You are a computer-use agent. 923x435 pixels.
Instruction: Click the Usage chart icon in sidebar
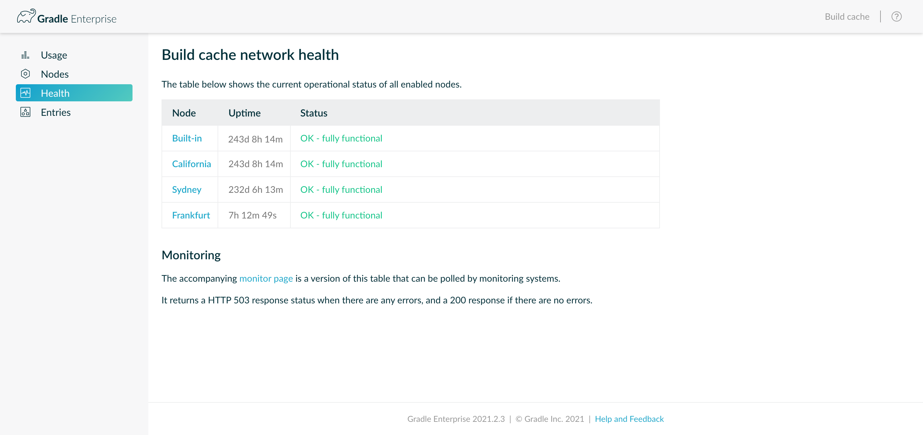(25, 55)
